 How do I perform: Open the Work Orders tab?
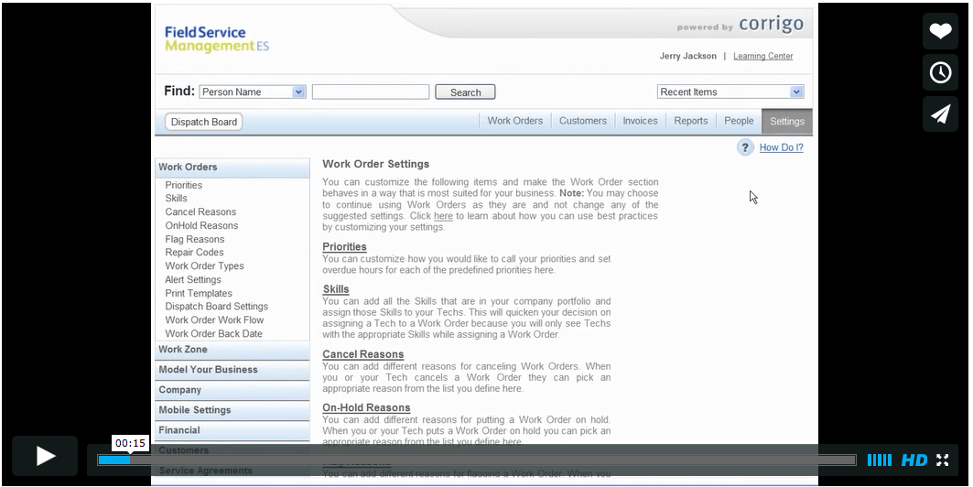pos(515,121)
